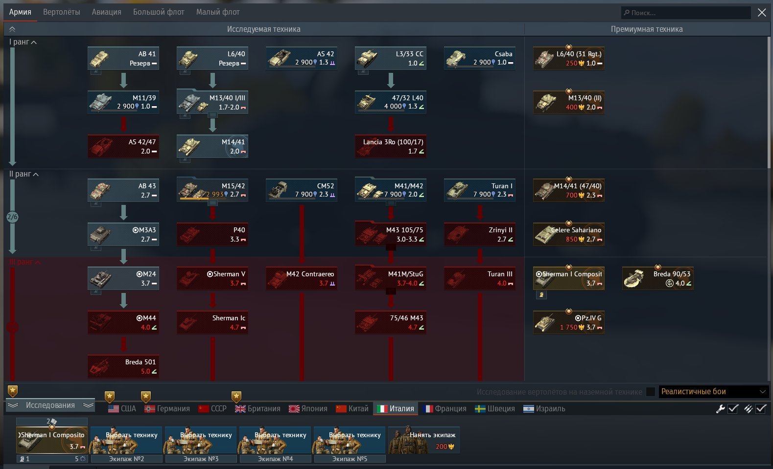Click Выбрать технику for Экипаж №2
Screen dimensions: 773x469
pyautogui.click(x=126, y=440)
